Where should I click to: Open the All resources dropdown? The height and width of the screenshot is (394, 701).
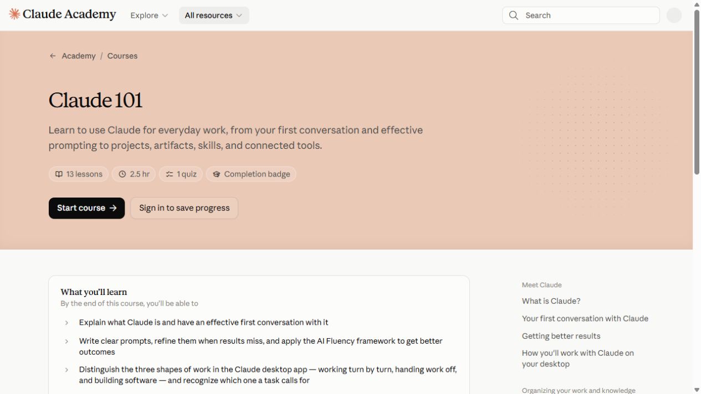point(214,15)
